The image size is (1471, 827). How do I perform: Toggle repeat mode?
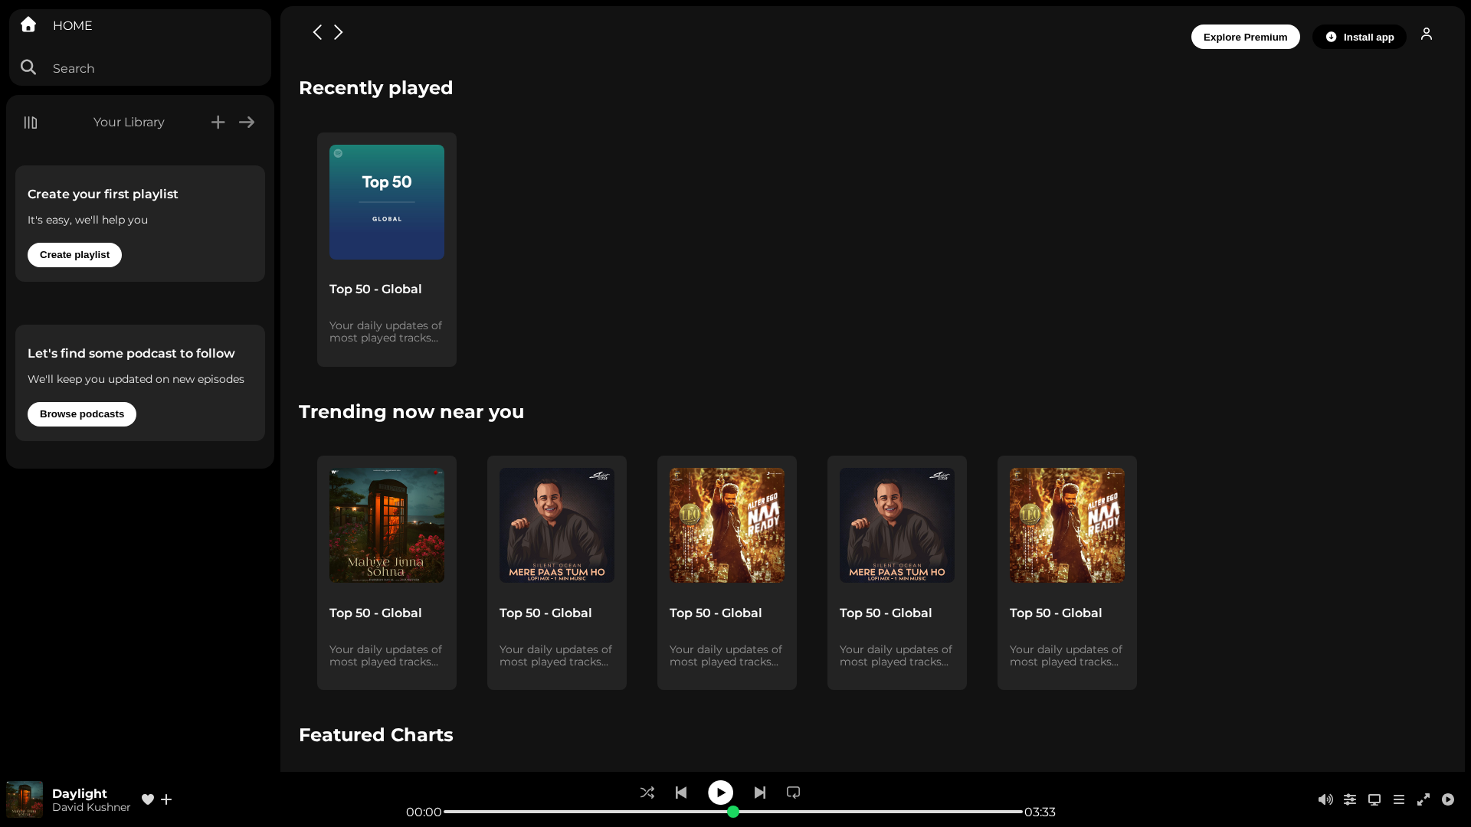tap(794, 793)
